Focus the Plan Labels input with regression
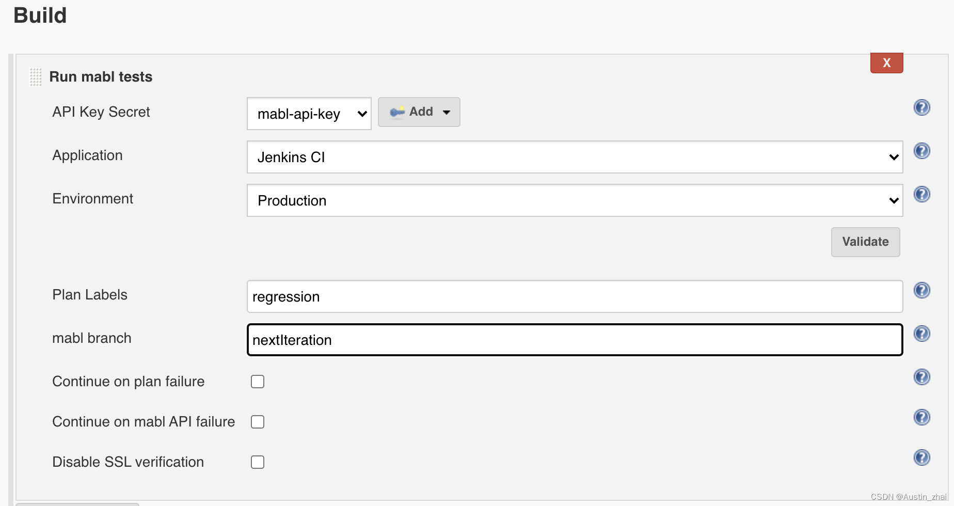This screenshot has height=506, width=954. pyautogui.click(x=575, y=296)
